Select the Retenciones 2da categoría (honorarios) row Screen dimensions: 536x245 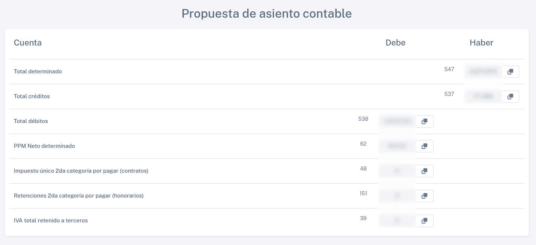[79, 196]
